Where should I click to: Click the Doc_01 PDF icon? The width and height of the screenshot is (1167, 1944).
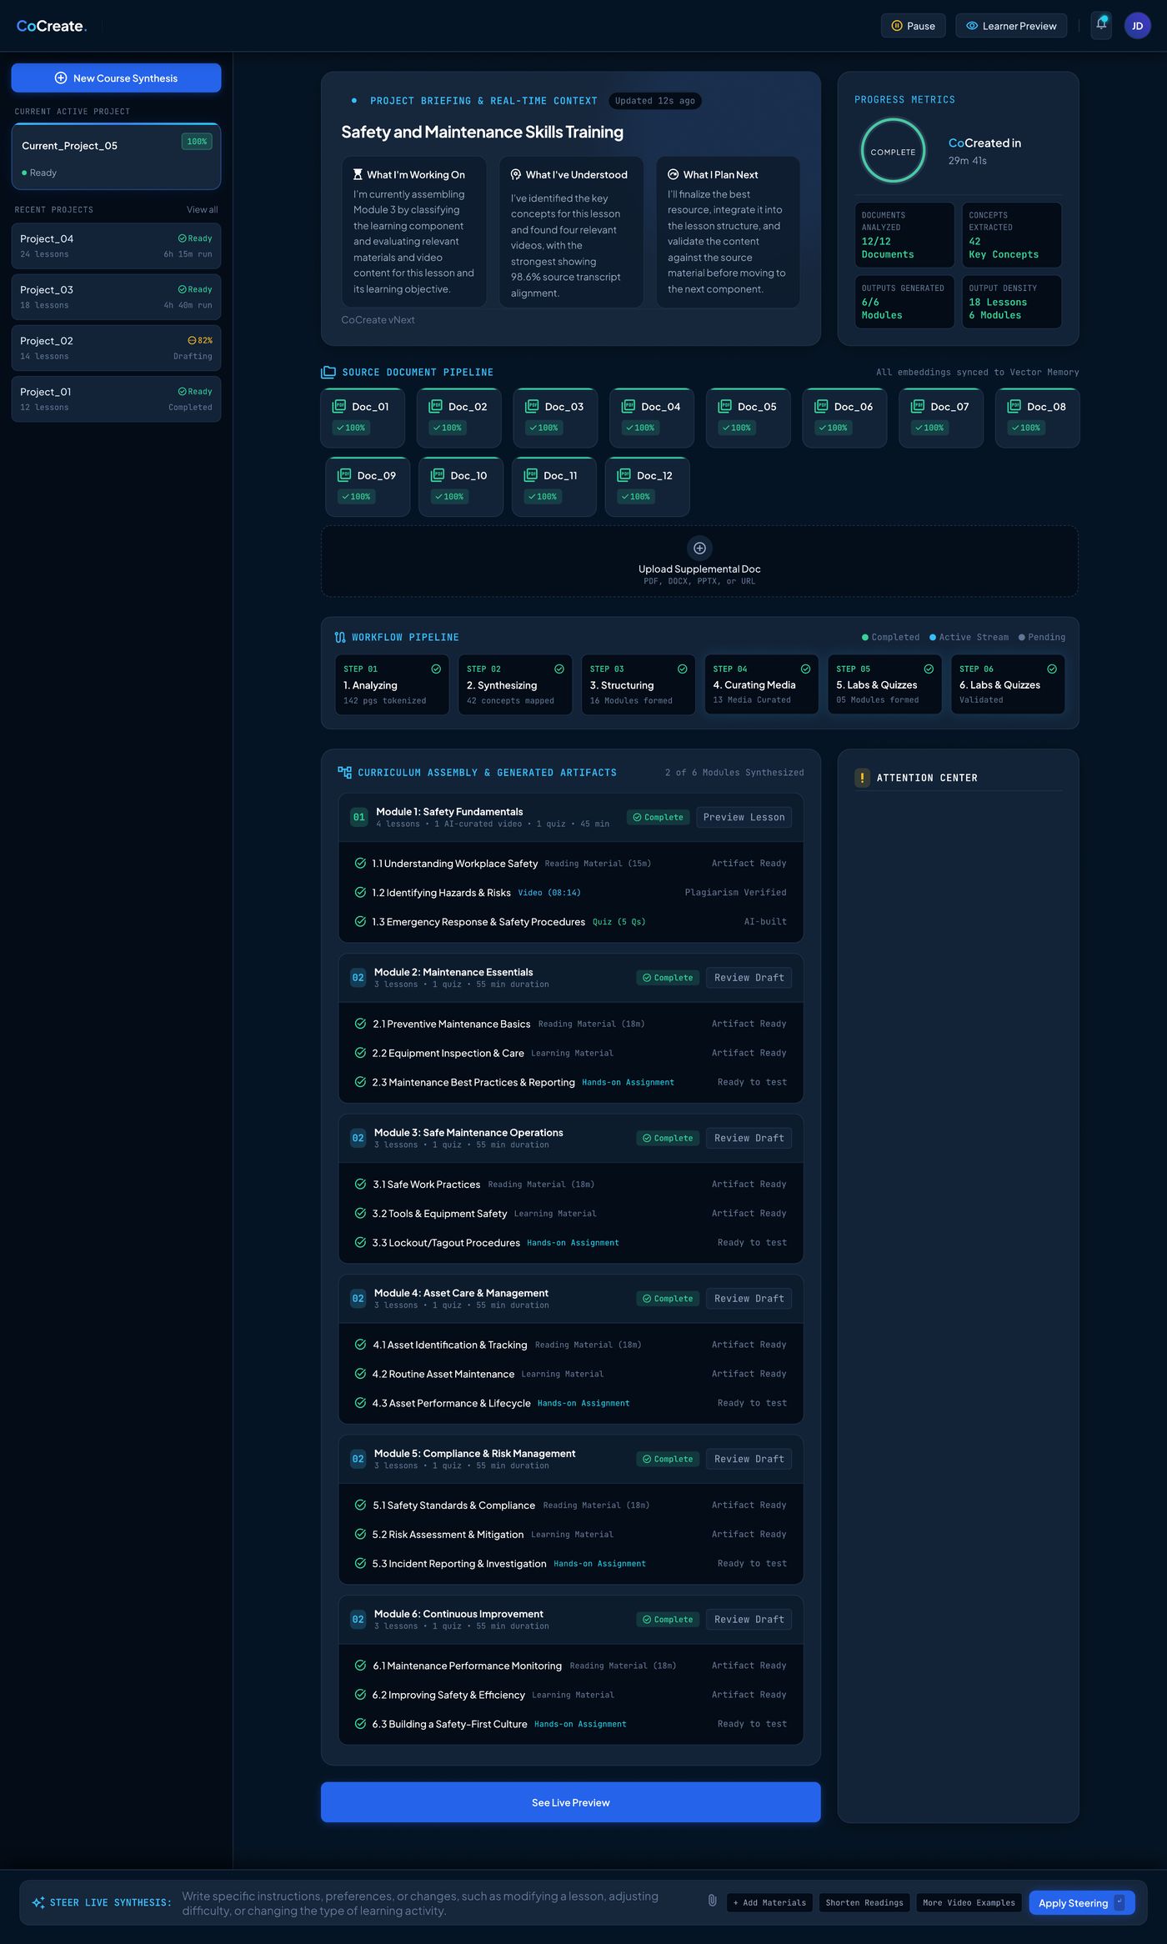pos(338,406)
